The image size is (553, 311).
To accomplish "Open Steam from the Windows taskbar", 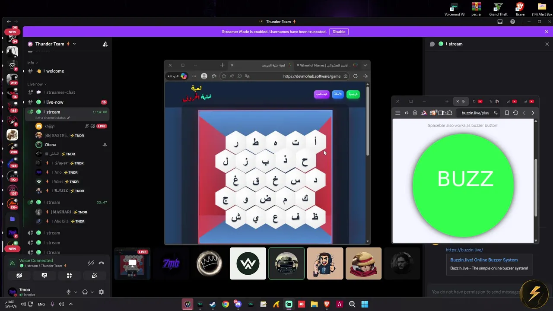I will [x=213, y=304].
